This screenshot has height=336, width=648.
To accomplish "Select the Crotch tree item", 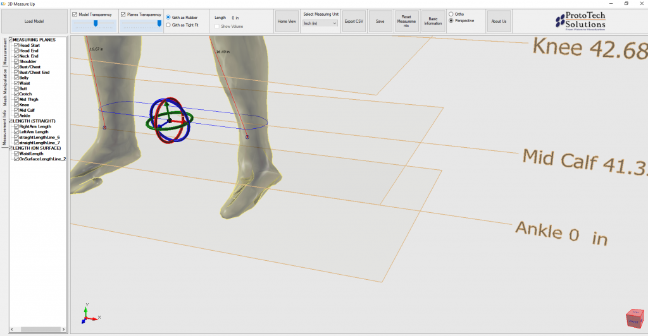I will coord(25,94).
